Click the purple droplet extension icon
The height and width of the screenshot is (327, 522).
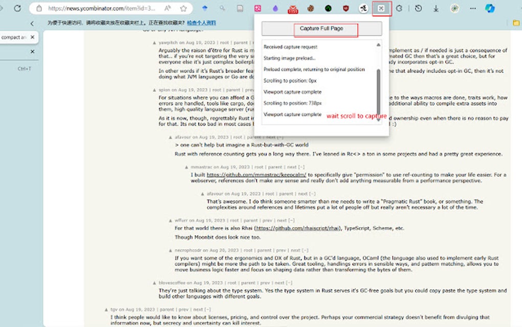274,8
